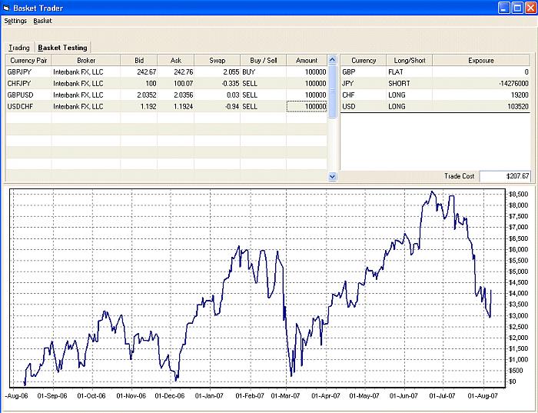The width and height of the screenshot is (538, 413).
Task: Select the GBPJPY currency pair cell
Action: [28, 72]
